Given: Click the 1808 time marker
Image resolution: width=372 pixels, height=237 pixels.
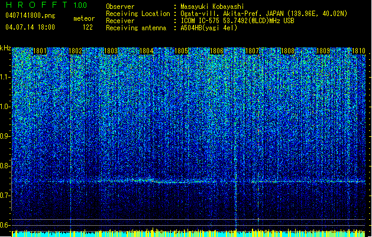Looking at the screenshot, I should coord(287,51).
